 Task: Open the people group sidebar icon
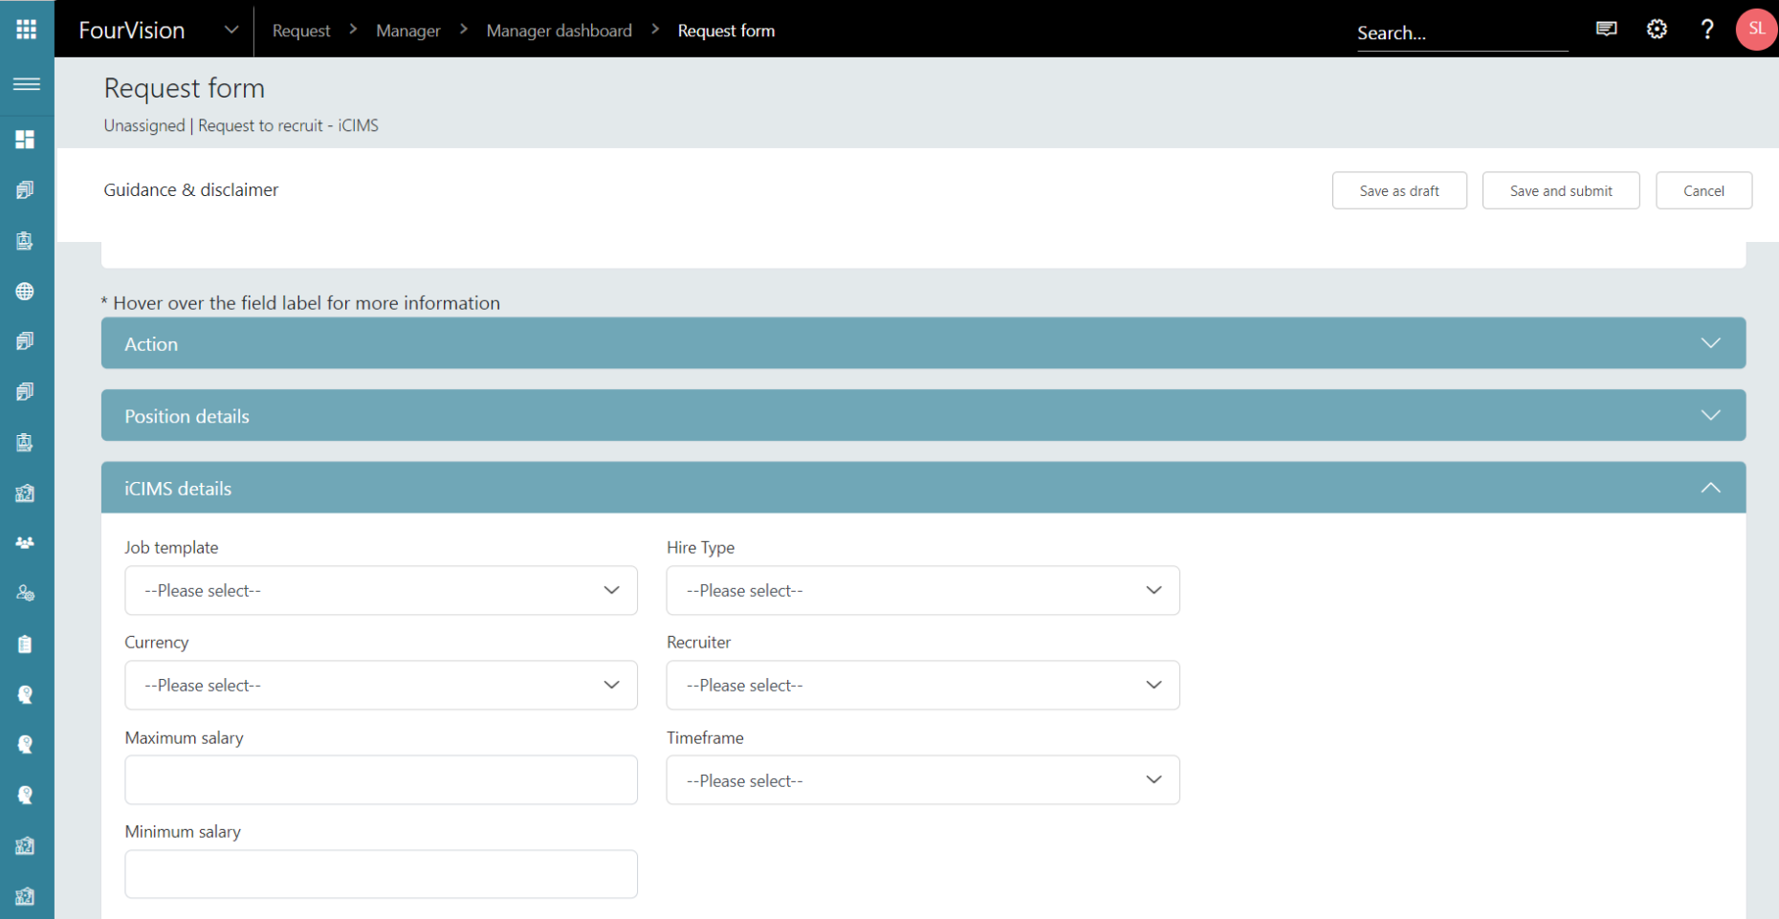click(25, 543)
